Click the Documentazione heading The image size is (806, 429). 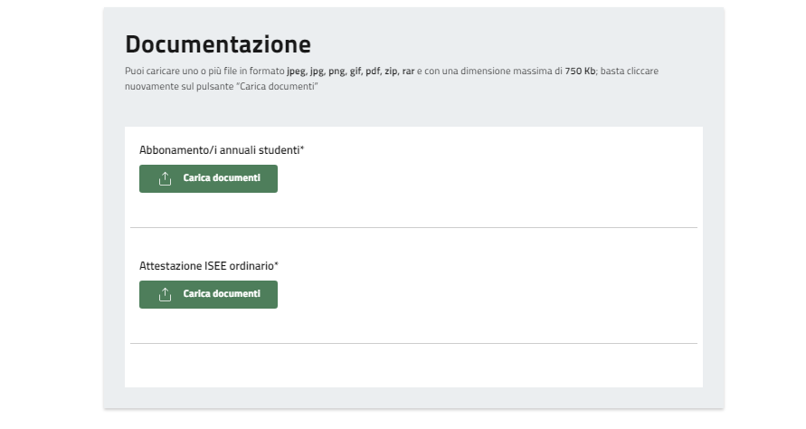[217, 44]
